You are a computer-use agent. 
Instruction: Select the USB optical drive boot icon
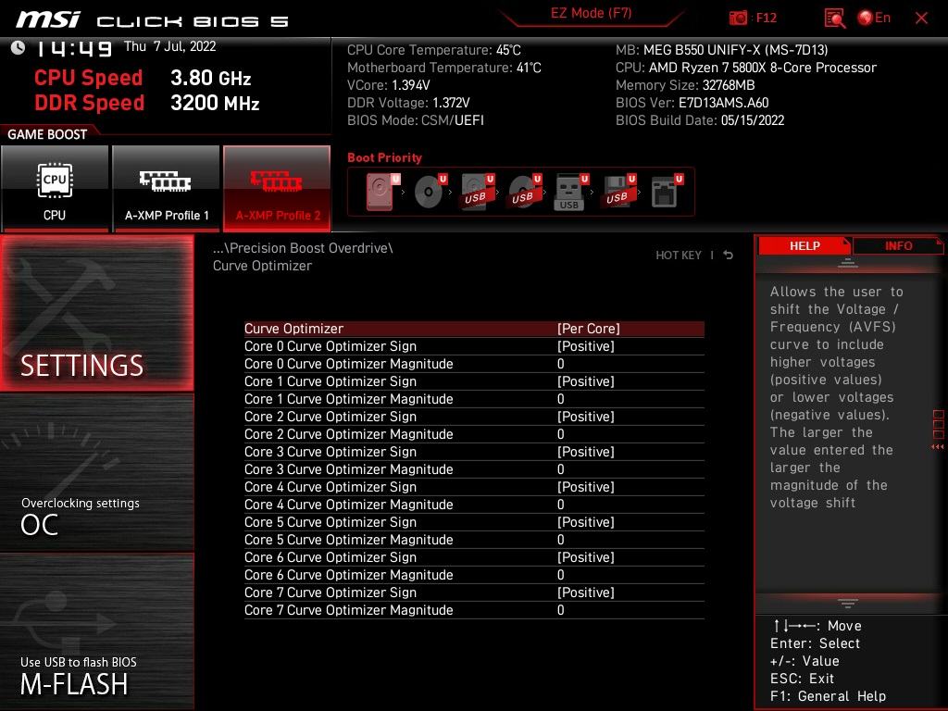pos(524,192)
